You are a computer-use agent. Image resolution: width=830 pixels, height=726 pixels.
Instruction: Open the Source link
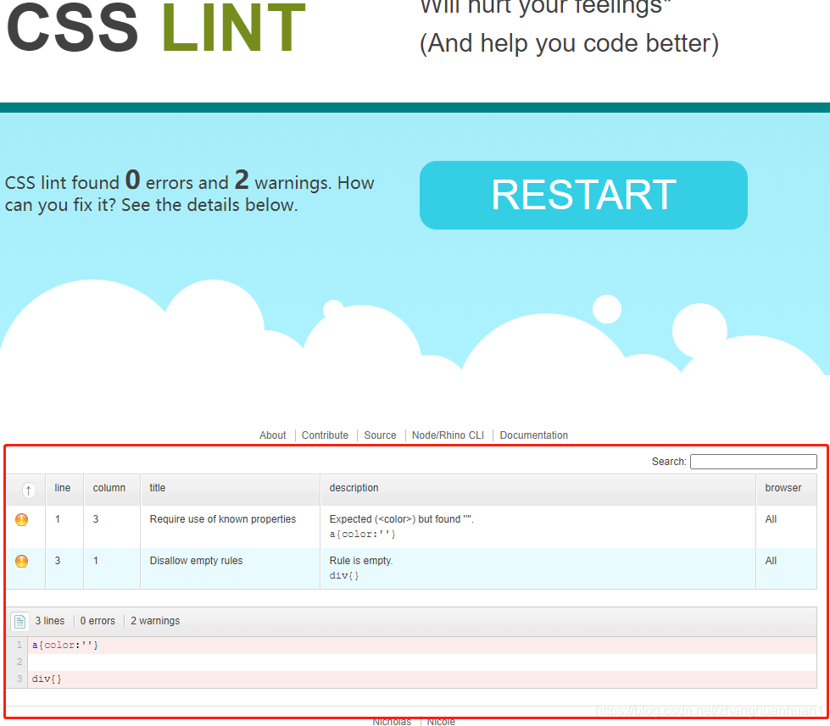(x=380, y=435)
